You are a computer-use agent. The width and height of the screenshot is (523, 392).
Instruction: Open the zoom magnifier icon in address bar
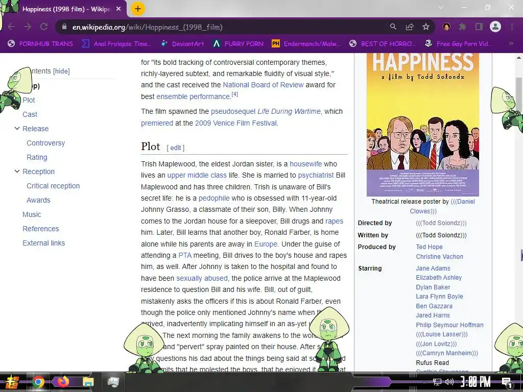click(x=393, y=27)
